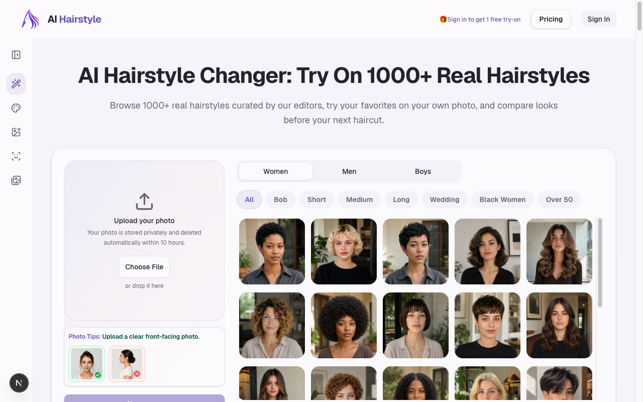Click the AI Hairstyle brand name
This screenshot has width=643, height=402.
point(74,19)
